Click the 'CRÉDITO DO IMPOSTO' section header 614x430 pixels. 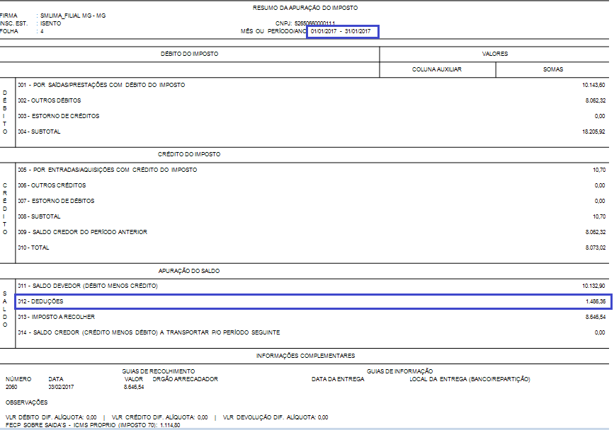pyautogui.click(x=189, y=154)
